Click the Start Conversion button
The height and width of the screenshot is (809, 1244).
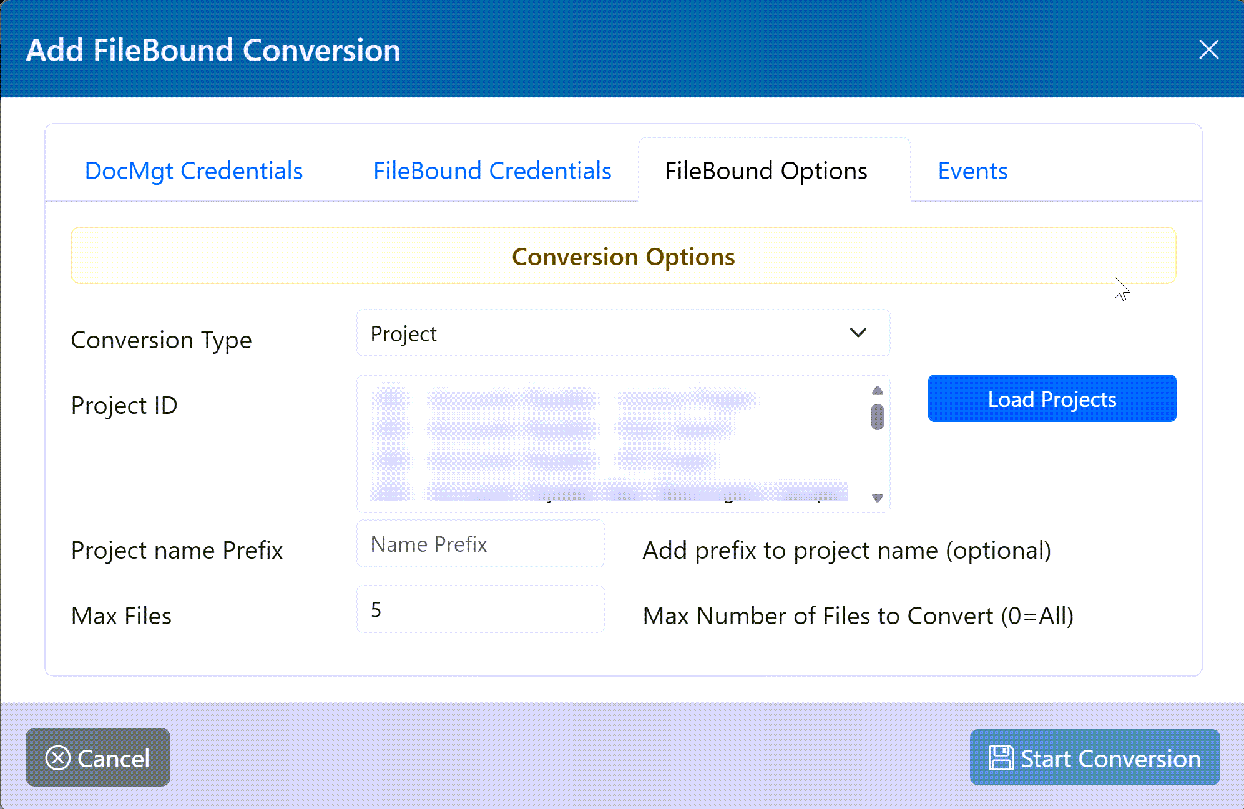[1094, 758]
